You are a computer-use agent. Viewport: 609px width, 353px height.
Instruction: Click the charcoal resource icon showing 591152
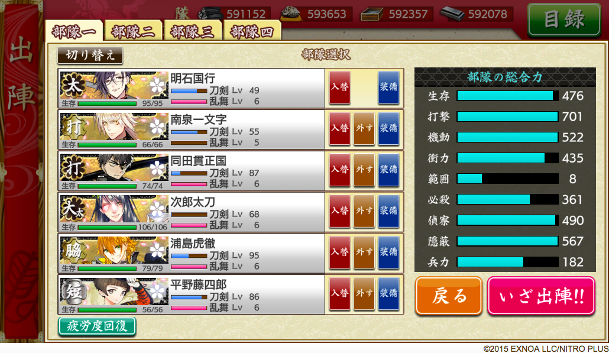(x=210, y=14)
